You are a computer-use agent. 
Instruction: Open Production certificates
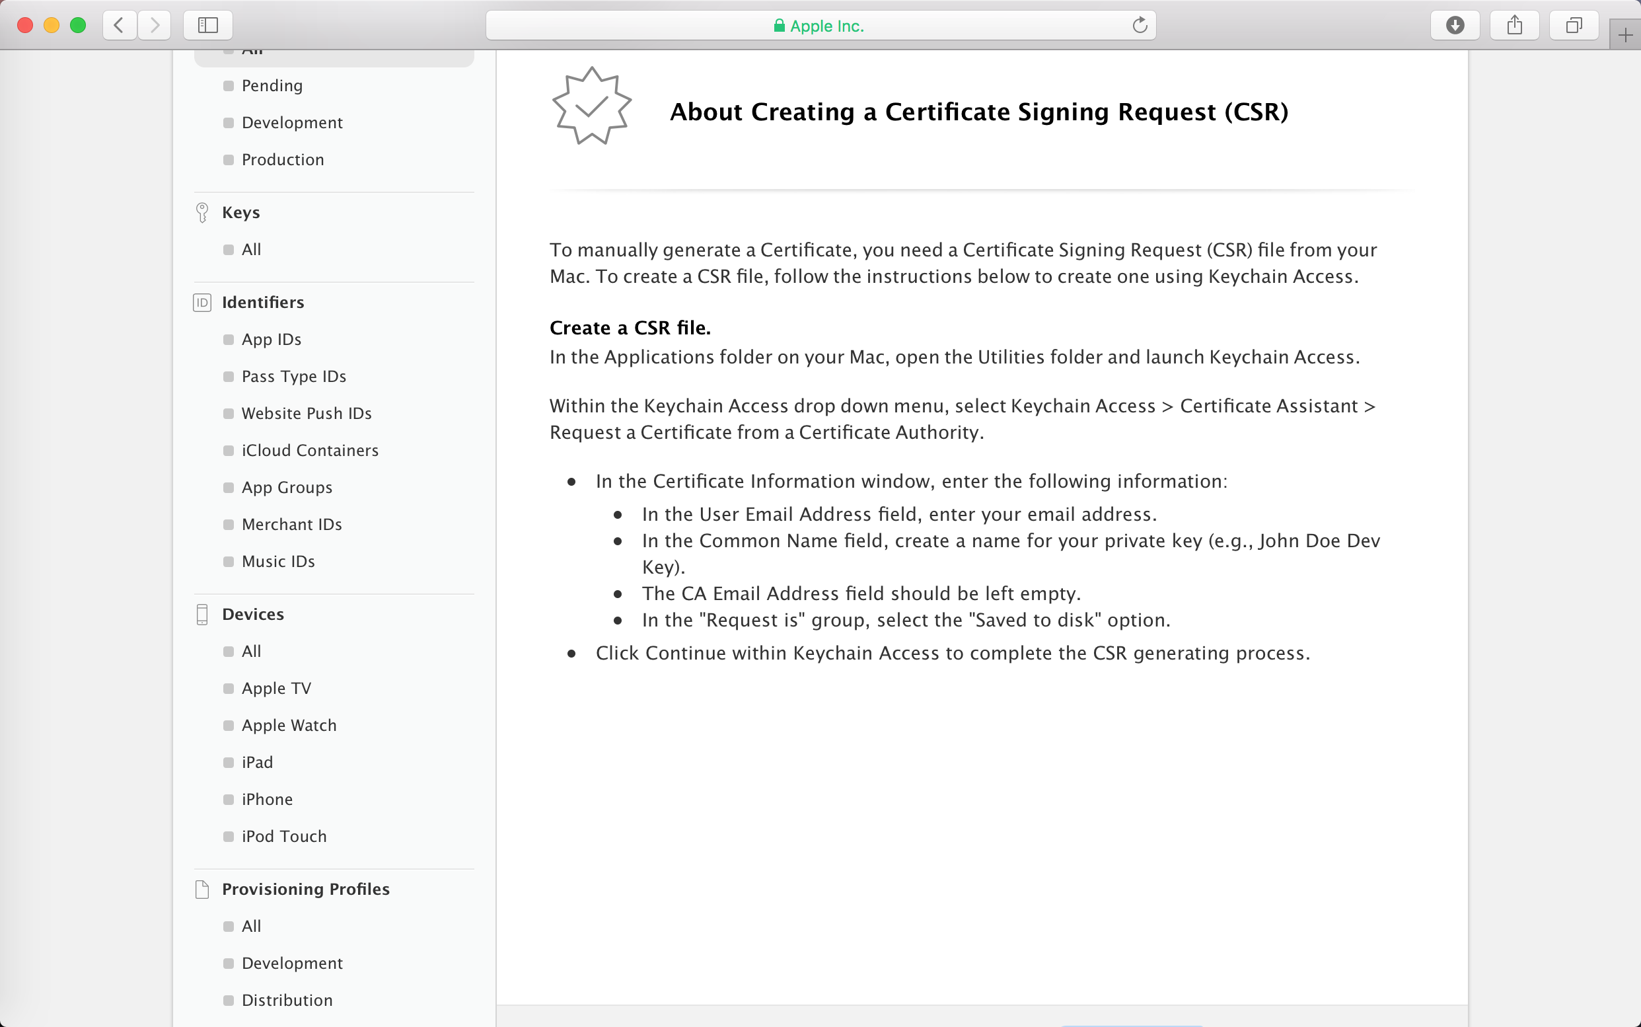[x=283, y=160]
